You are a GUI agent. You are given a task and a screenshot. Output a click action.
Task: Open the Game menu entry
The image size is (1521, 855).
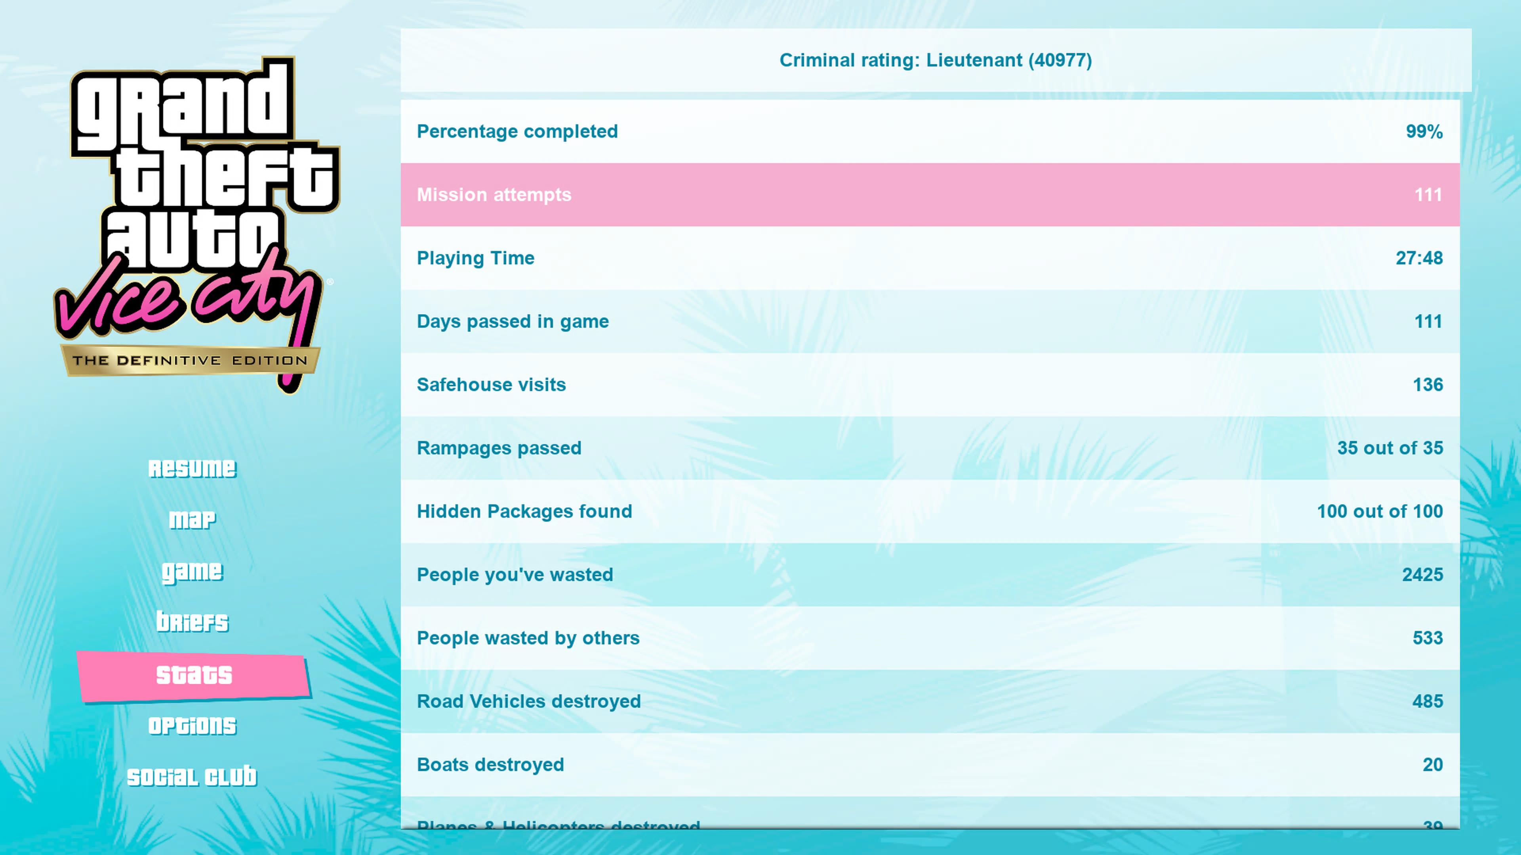(x=193, y=571)
